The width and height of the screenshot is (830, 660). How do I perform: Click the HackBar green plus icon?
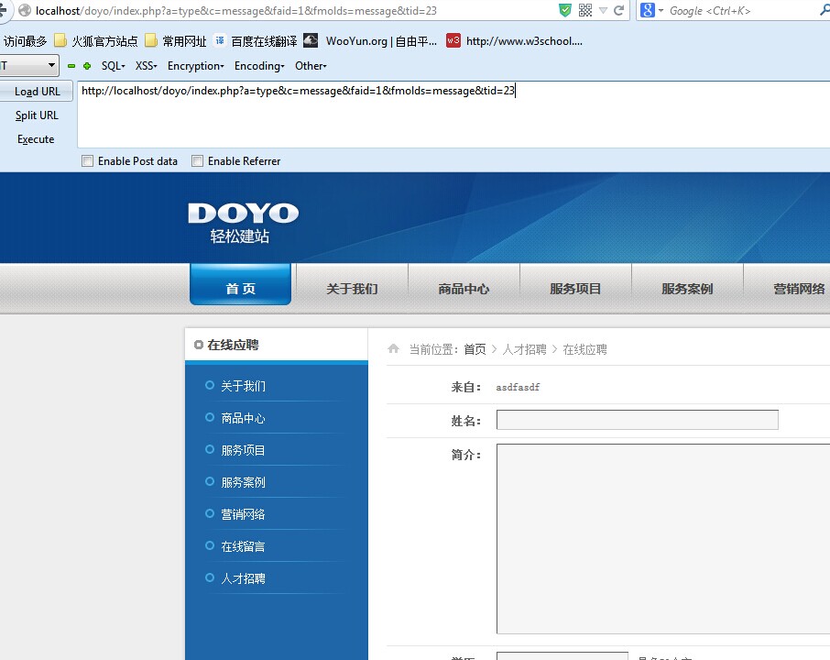point(87,66)
